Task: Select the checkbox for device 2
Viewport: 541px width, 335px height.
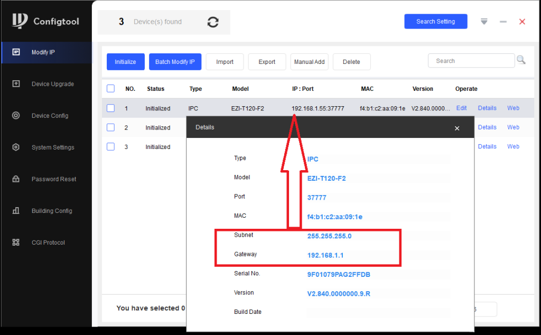Action: 110,127
